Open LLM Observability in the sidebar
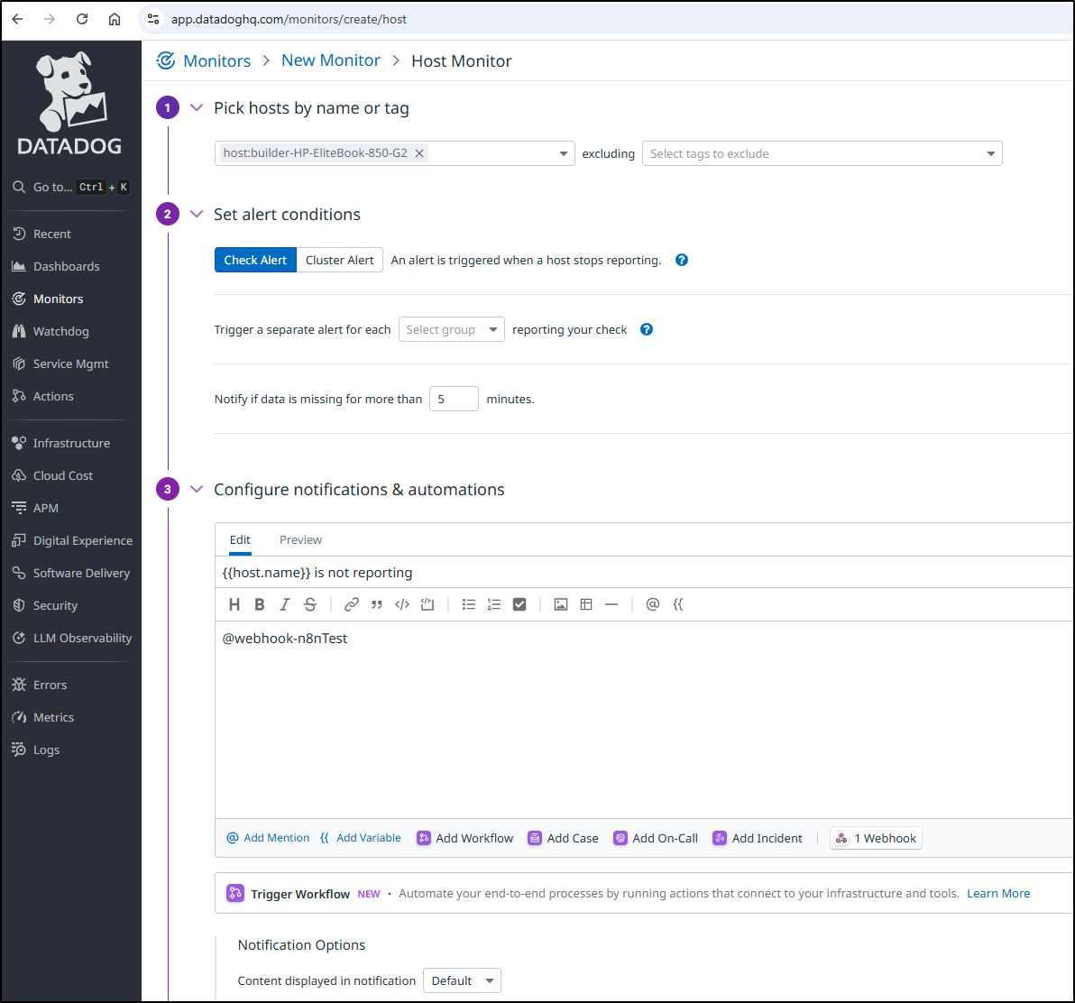This screenshot has height=1003, width=1075. click(82, 639)
